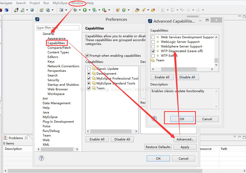The width and height of the screenshot is (246, 173).
Task: Check the Classic Update capability
Action: coord(89,69)
